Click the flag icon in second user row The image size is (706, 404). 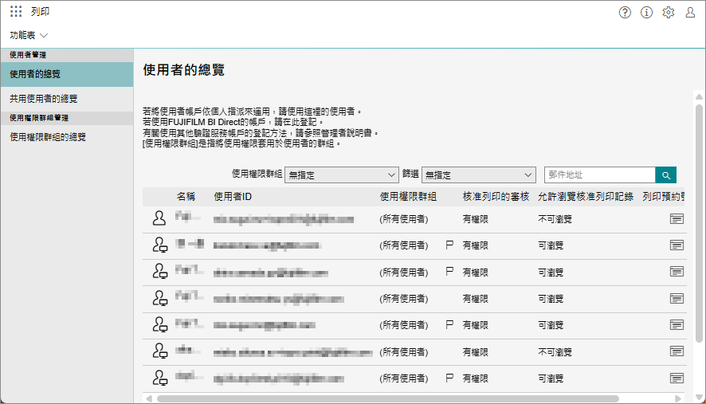tap(449, 245)
